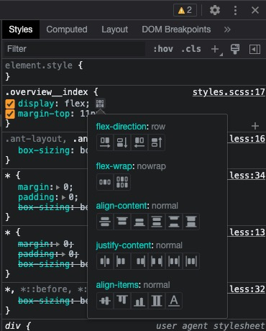Toggle the computed styles sidebar pane
Viewport: 266px width, 331px height.
click(254, 49)
